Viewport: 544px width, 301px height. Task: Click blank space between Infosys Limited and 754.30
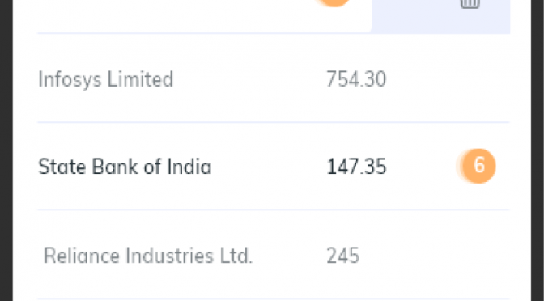[250, 79]
